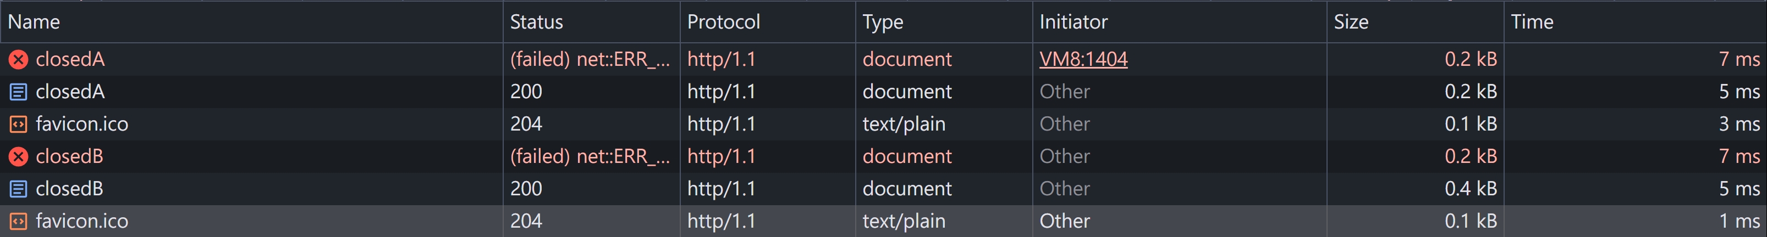Sort by the Protocol column header

click(768, 22)
